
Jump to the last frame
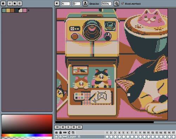tap(80, 127)
